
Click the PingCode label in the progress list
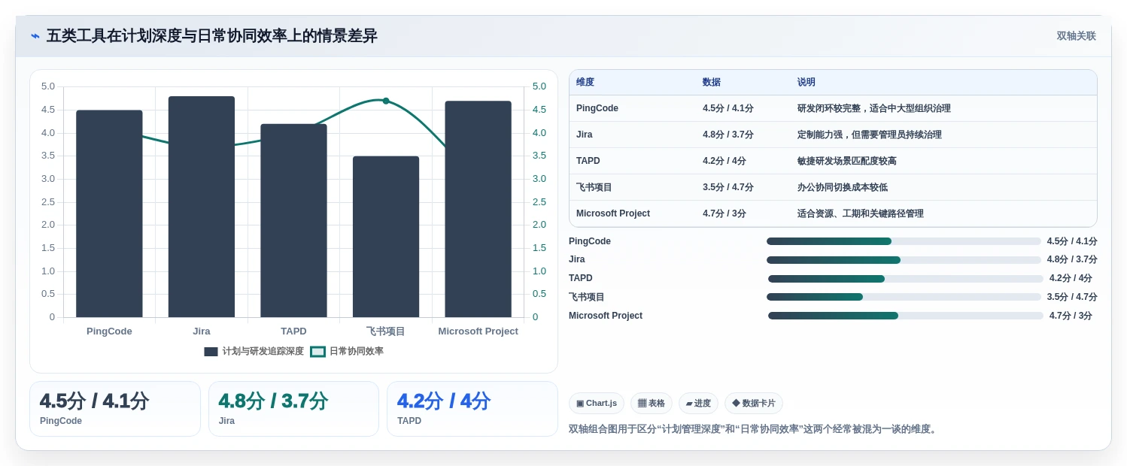tap(590, 241)
